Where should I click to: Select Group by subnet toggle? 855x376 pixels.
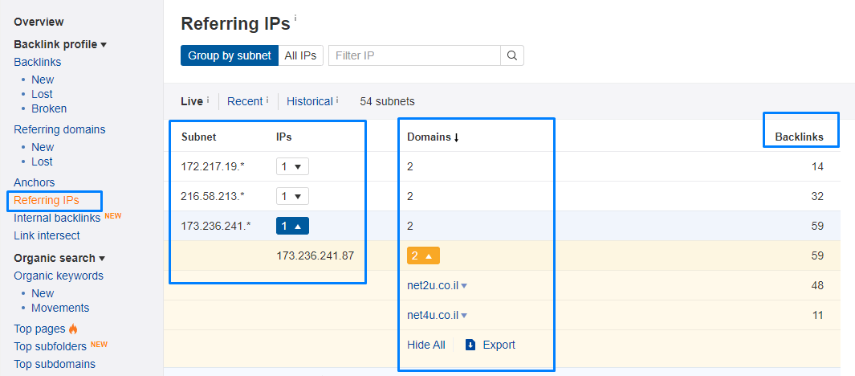(x=230, y=55)
